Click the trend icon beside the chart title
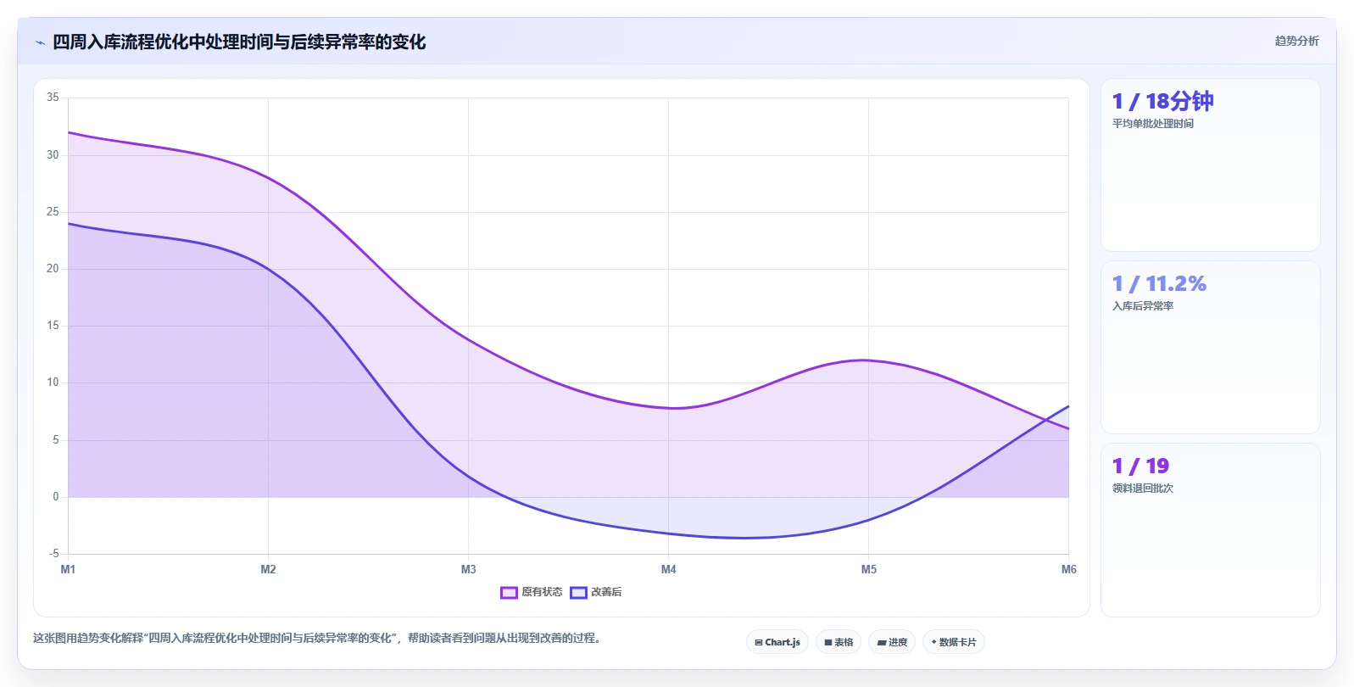1354x687 pixels. click(40, 42)
